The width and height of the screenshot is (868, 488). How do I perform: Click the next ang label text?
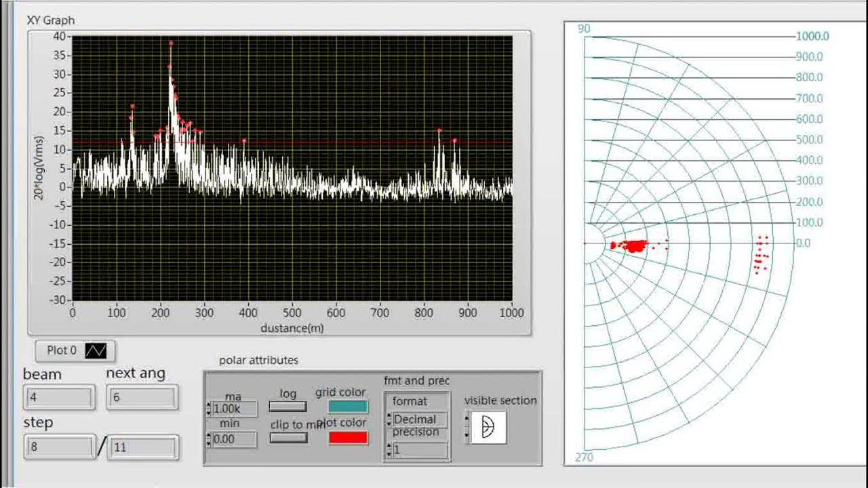(x=136, y=373)
